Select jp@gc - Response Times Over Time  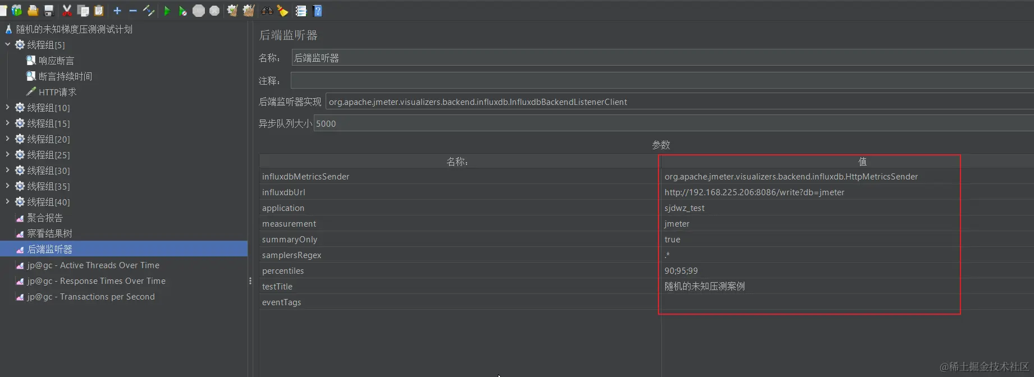pyautogui.click(x=96, y=281)
